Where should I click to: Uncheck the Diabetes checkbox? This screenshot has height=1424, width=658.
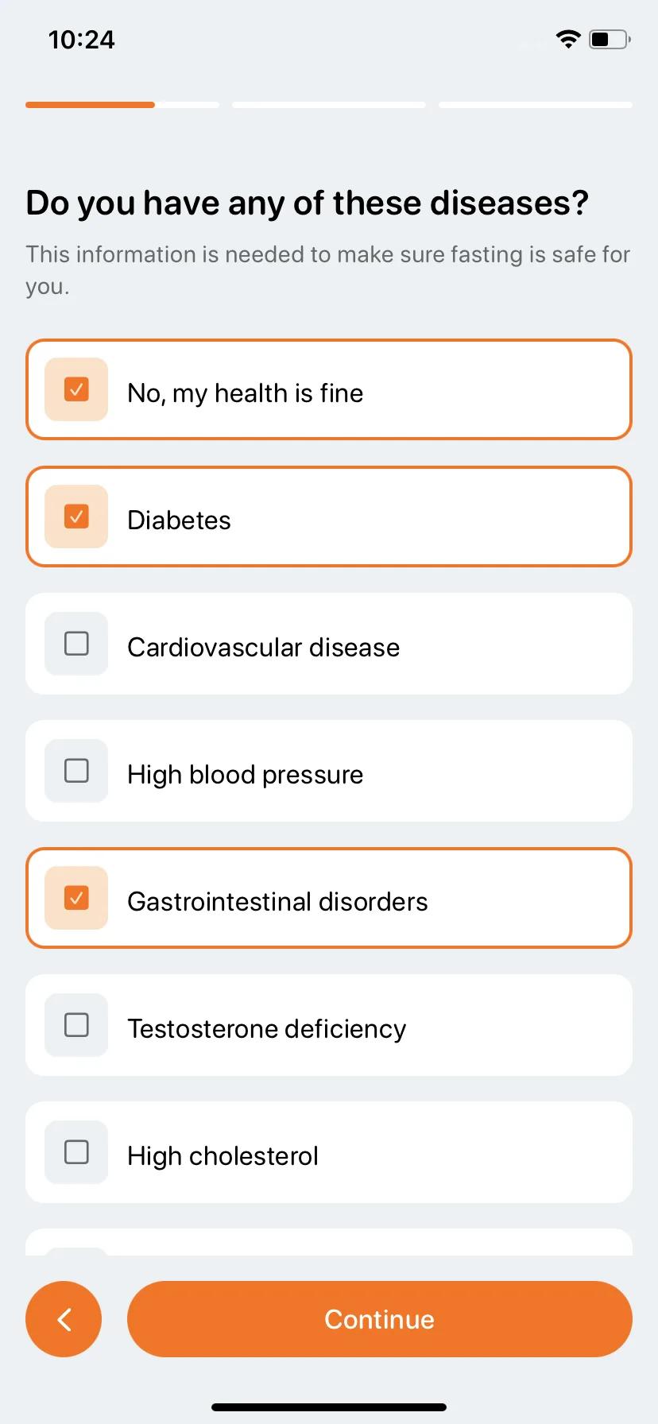pyautogui.click(x=76, y=517)
